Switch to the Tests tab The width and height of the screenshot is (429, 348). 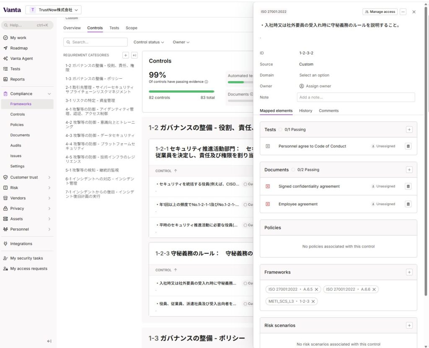click(x=114, y=28)
